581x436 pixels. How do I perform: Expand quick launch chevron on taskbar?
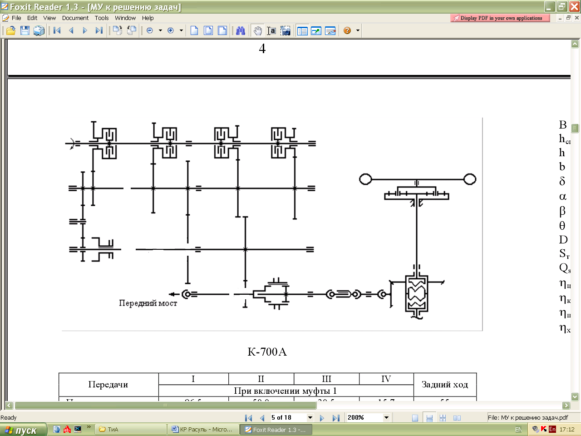coord(89,427)
